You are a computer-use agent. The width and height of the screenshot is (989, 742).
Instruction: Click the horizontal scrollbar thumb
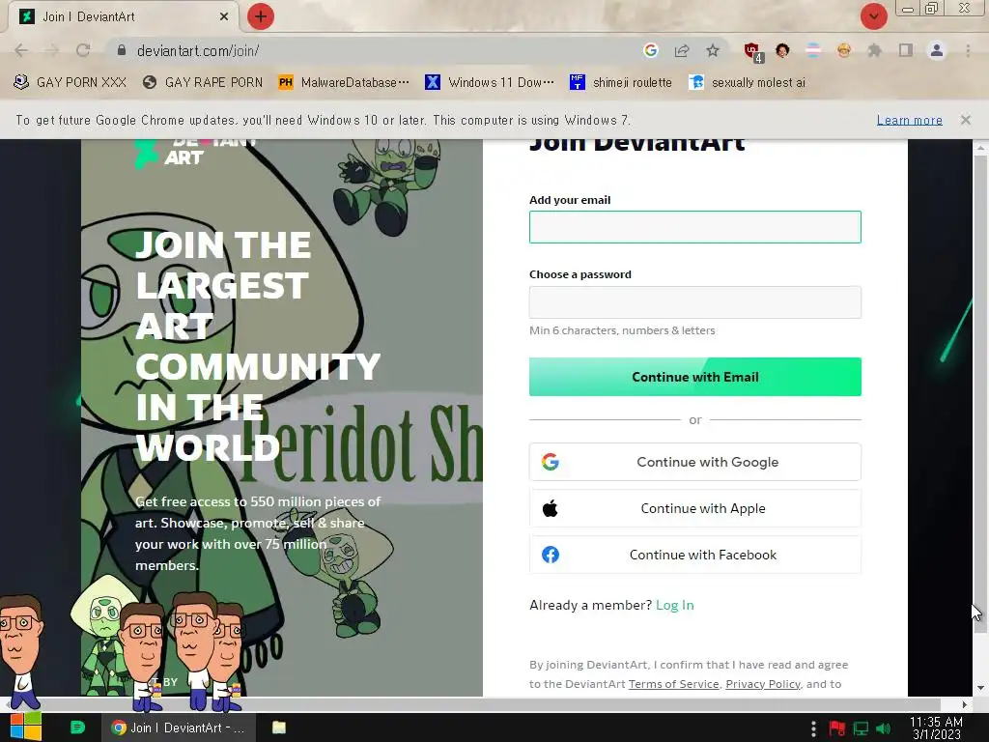click(x=476, y=704)
